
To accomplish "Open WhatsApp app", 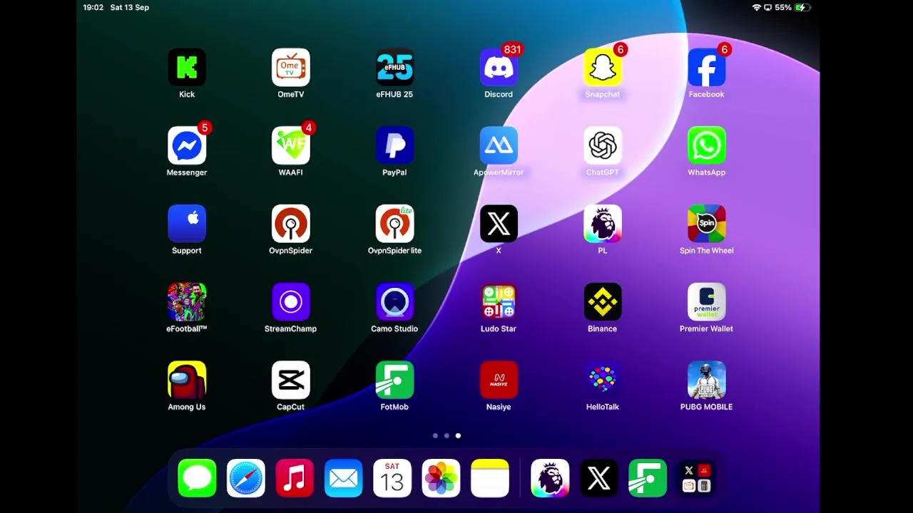I will click(707, 146).
